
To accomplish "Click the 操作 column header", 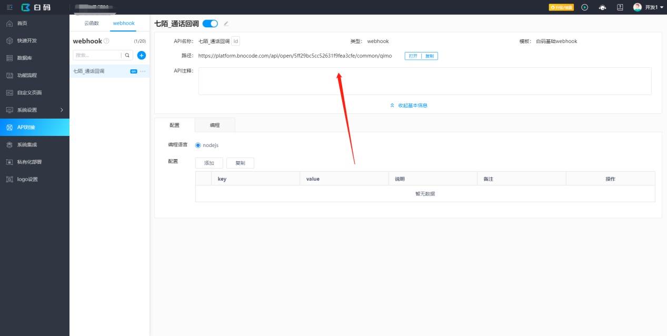I will pos(610,179).
